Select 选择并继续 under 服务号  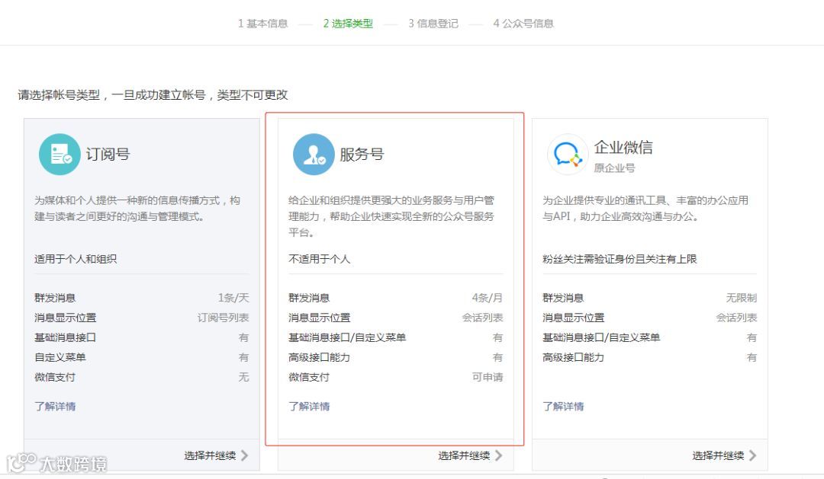coord(464,455)
